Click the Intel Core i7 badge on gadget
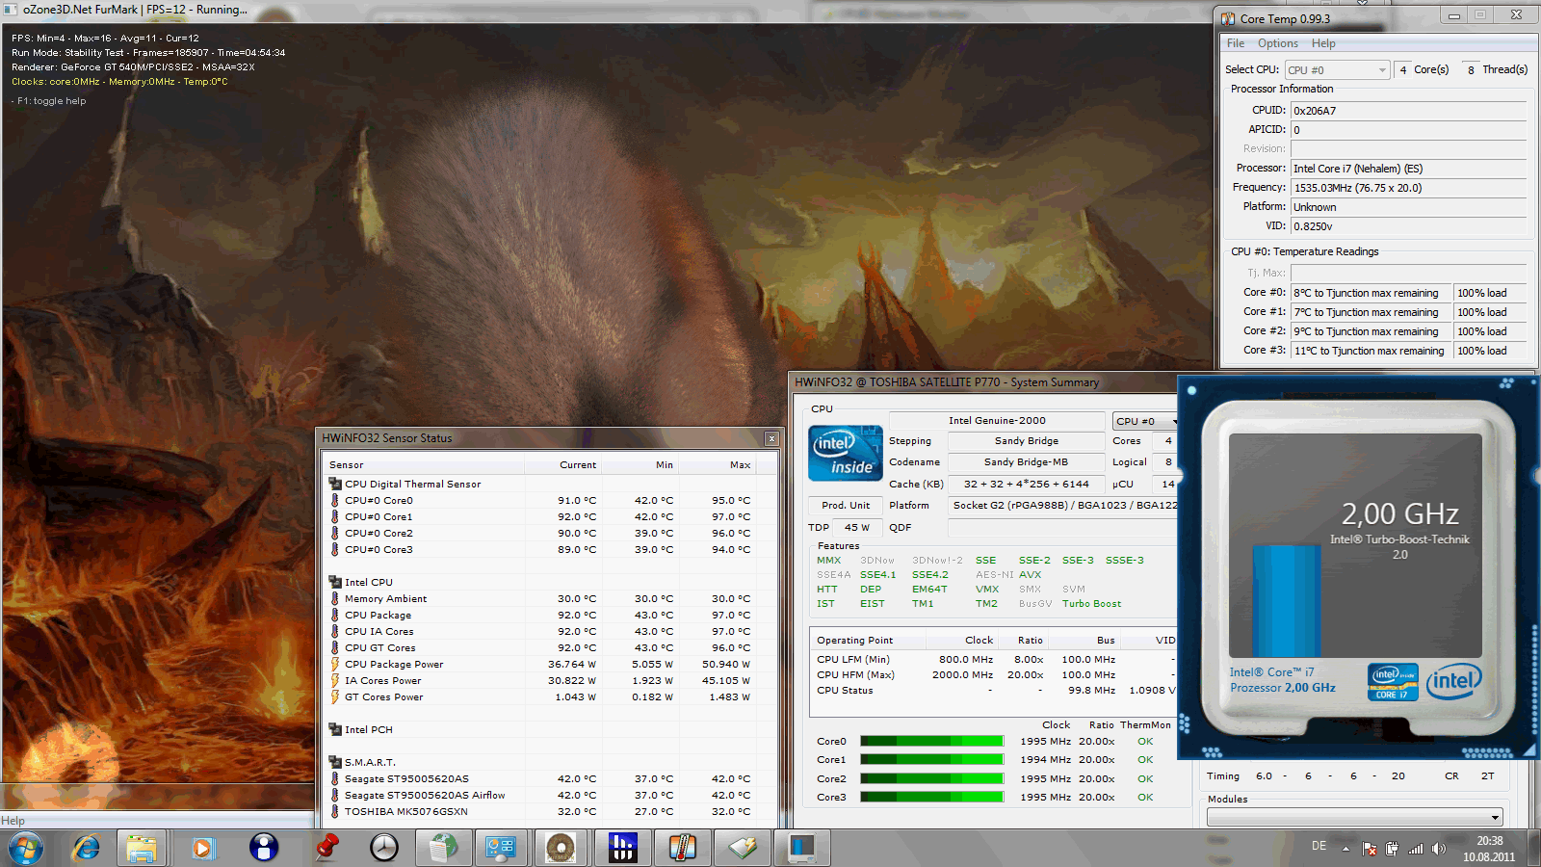 click(1393, 681)
